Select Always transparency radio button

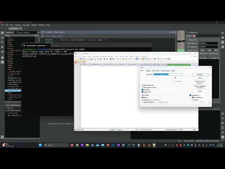coord(193,100)
